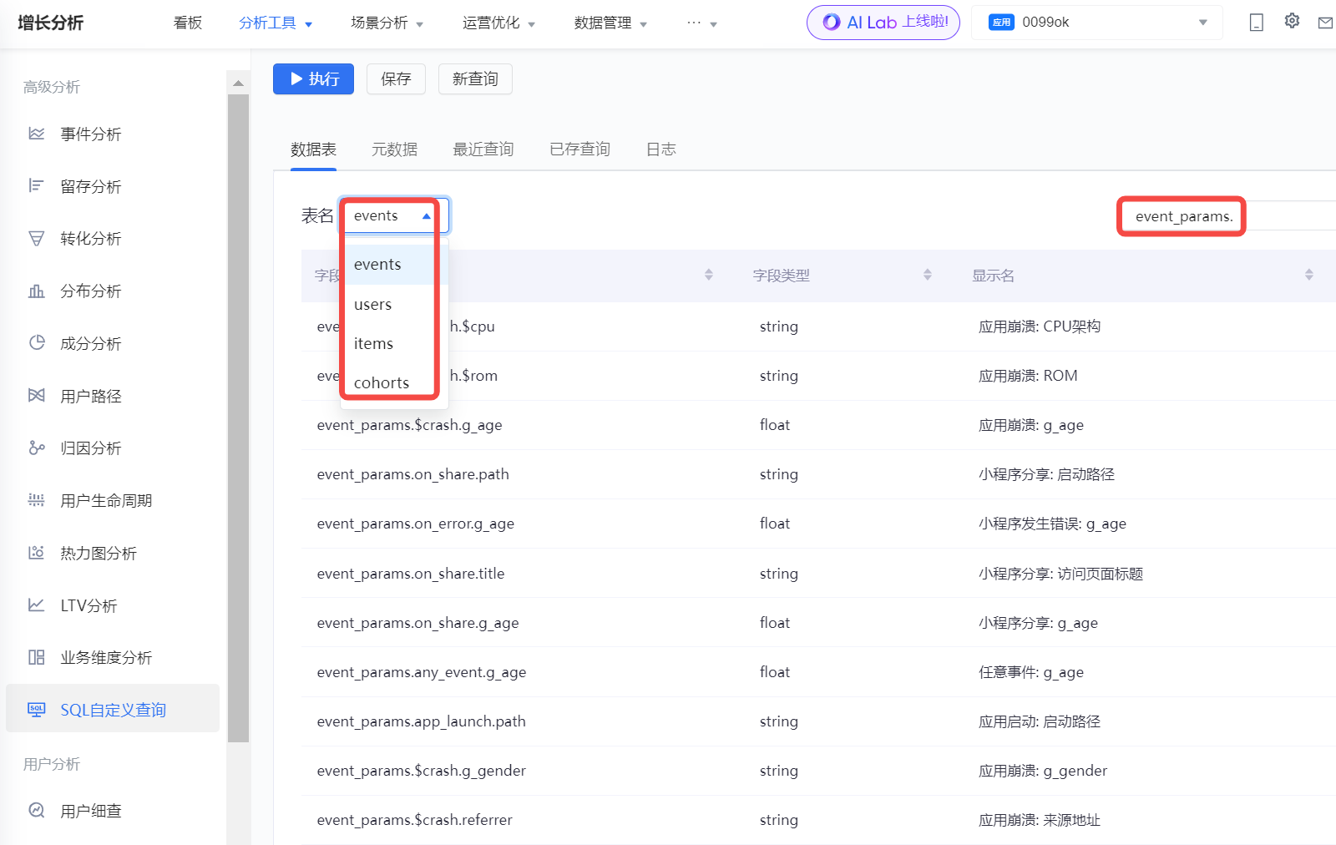This screenshot has height=845, width=1336.
Task: Expand the 数据管理 menu
Action: (611, 23)
